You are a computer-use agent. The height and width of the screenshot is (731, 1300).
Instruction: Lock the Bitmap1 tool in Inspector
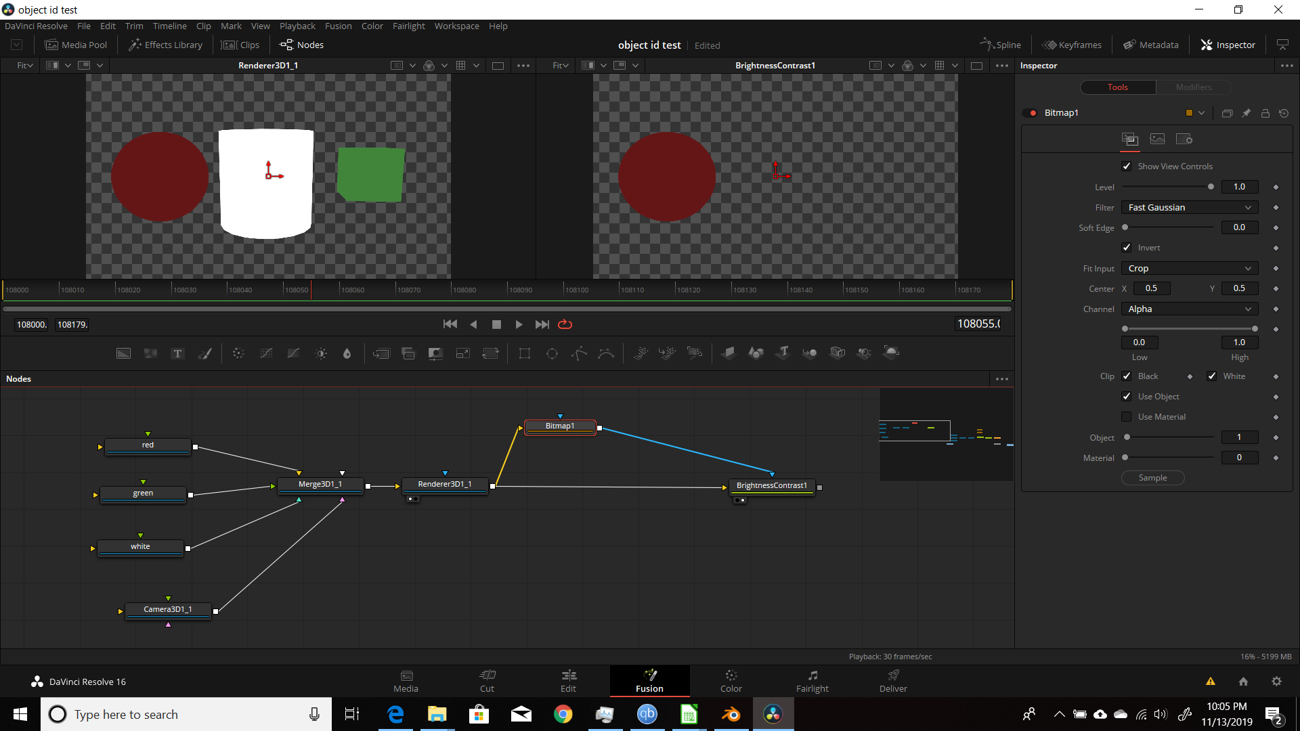[1265, 113]
